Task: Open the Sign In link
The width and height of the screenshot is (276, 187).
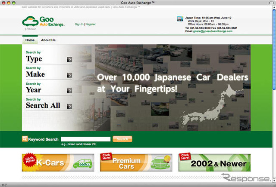Action: pos(79,24)
